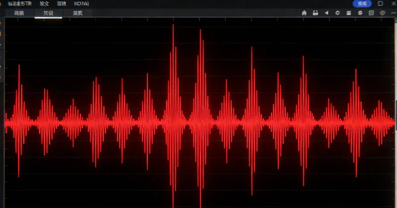This screenshot has width=397, height=208.
Task: Open the menu item just before (C17A)
Action: coord(62,3)
